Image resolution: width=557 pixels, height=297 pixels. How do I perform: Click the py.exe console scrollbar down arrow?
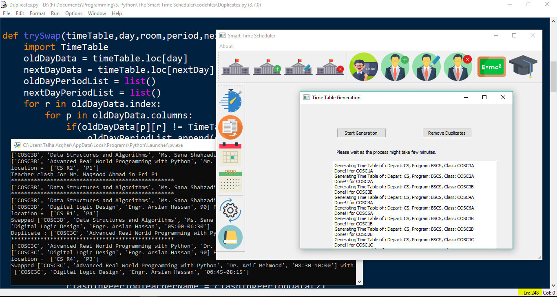[x=359, y=282]
